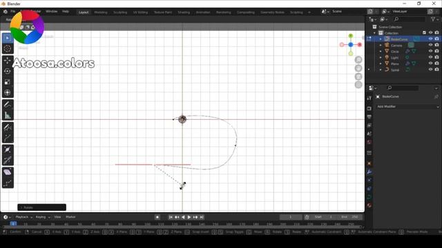This screenshot has height=248, width=442.
Task: Activate the Cursor tool
Action: click(8, 49)
